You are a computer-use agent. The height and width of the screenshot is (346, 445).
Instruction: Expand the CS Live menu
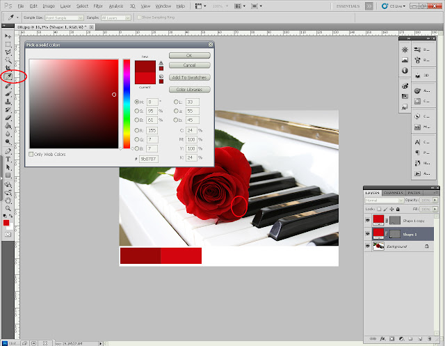394,6
